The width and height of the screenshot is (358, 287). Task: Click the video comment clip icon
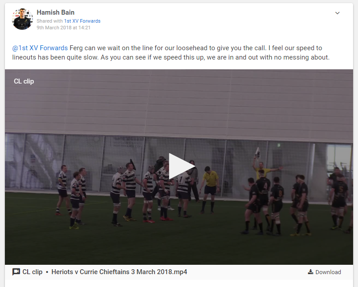pos(16,272)
